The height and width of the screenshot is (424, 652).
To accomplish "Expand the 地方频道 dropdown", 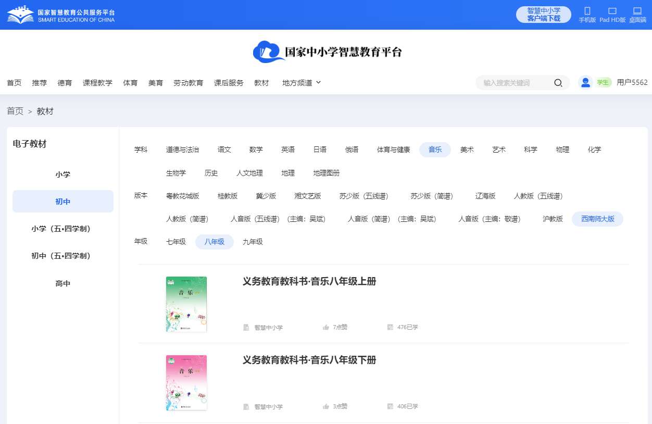I will (302, 83).
